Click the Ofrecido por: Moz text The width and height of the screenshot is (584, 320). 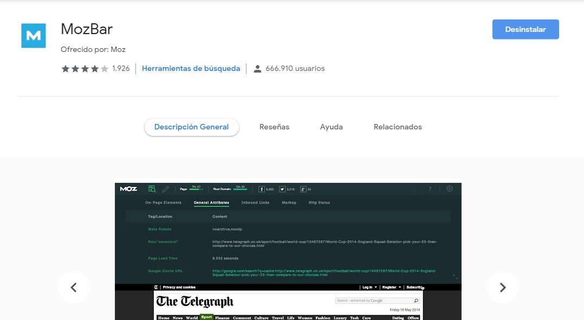click(93, 49)
